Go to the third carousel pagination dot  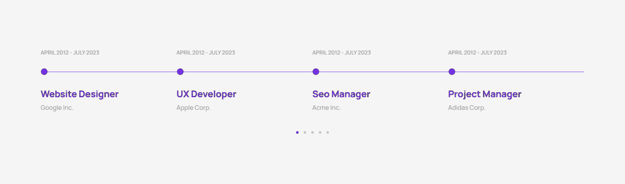[x=312, y=132]
